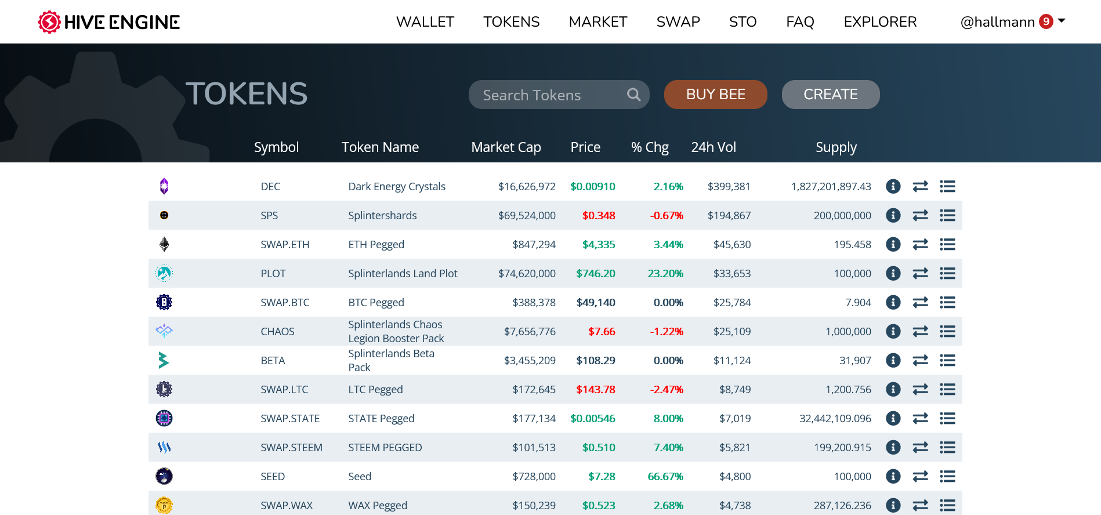This screenshot has height=515, width=1101.
Task: Open the list icon for SWAP.STEEM
Action: pos(948,447)
